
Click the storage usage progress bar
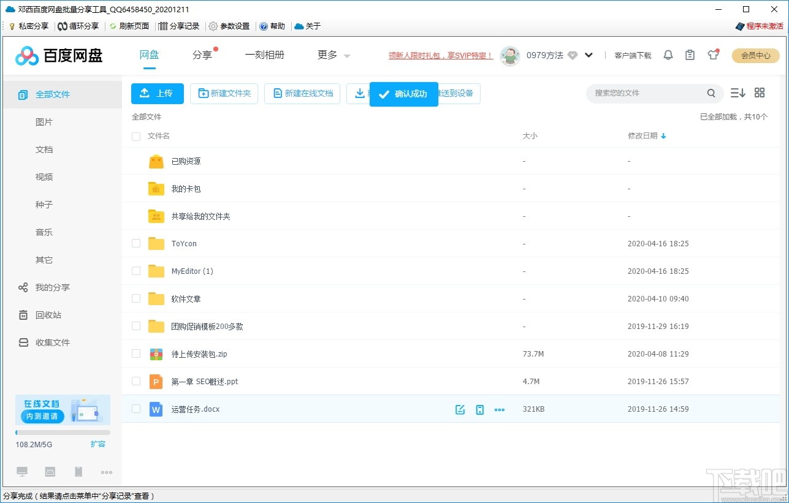[x=63, y=433]
